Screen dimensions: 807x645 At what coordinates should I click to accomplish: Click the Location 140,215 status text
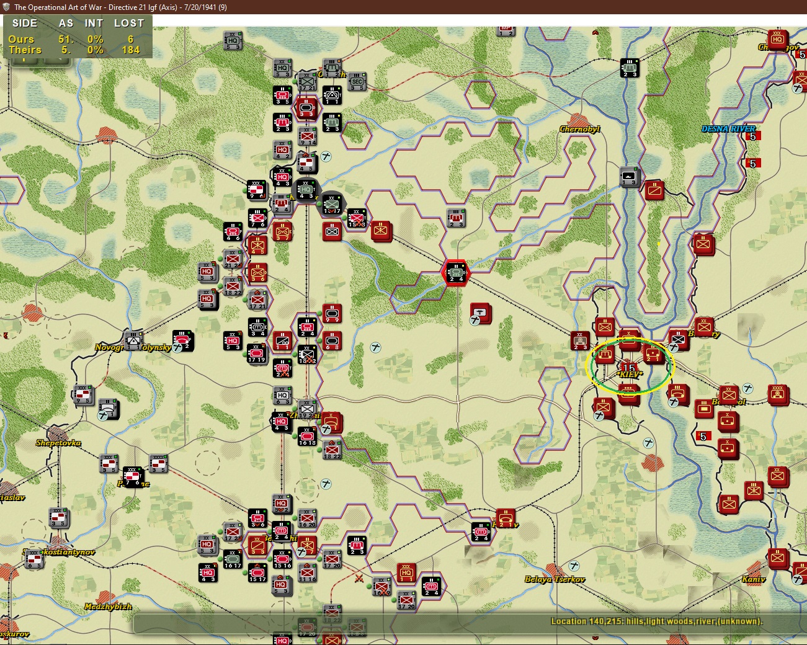[657, 621]
